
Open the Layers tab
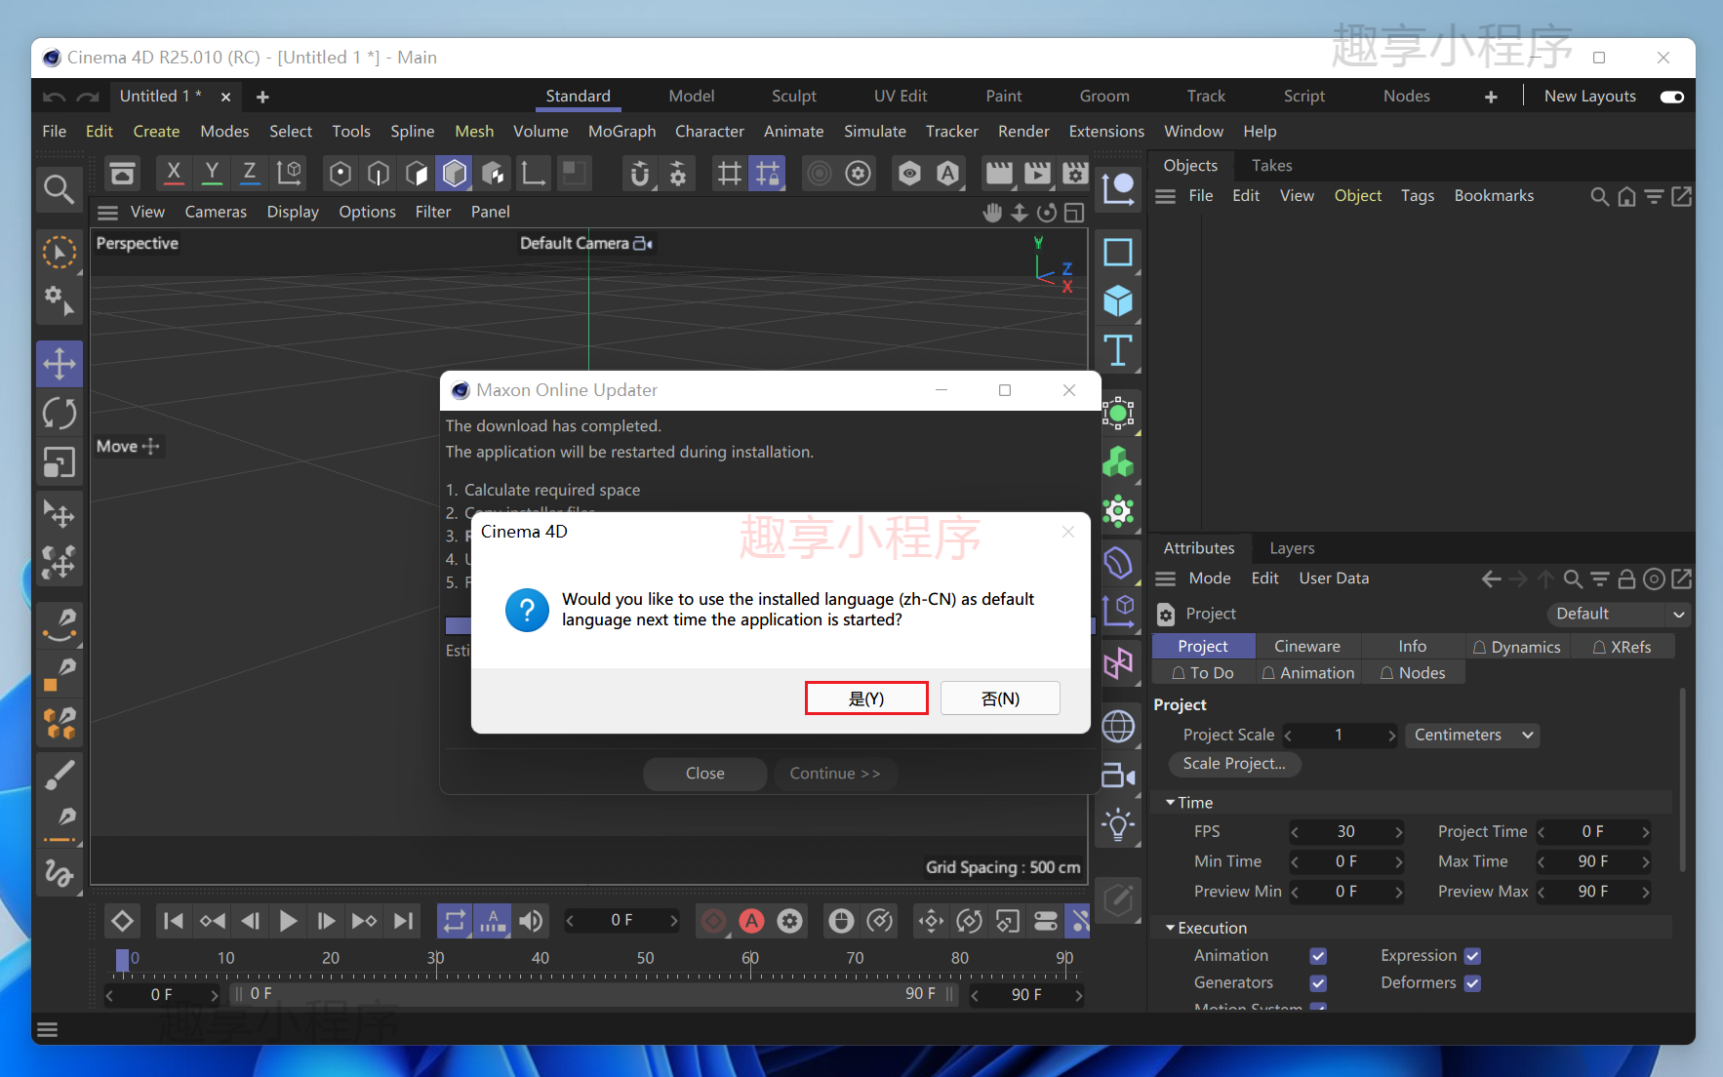(x=1292, y=549)
